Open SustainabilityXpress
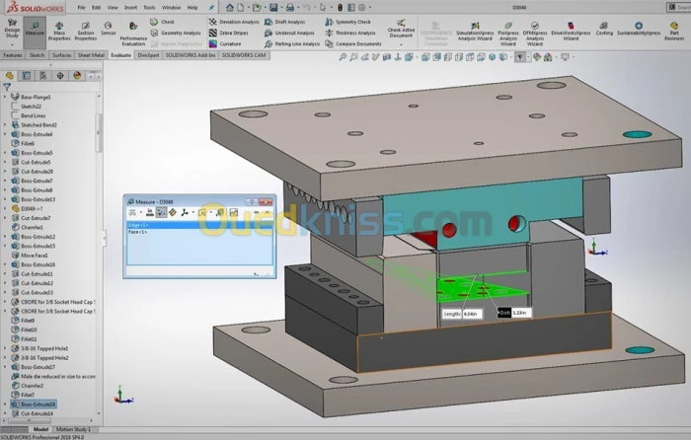Screen dimensions: 691x440 click(x=639, y=29)
